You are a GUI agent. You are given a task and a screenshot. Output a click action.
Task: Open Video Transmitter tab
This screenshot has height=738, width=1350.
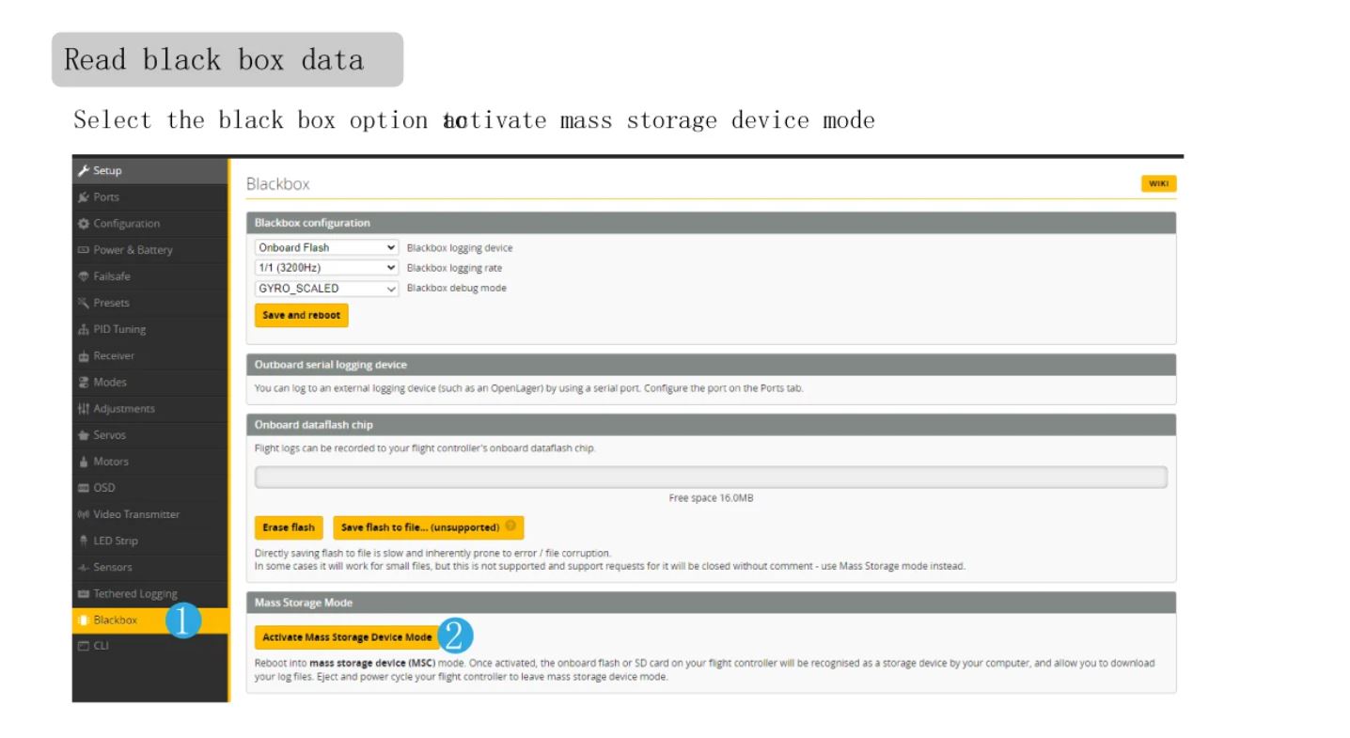pos(149,514)
